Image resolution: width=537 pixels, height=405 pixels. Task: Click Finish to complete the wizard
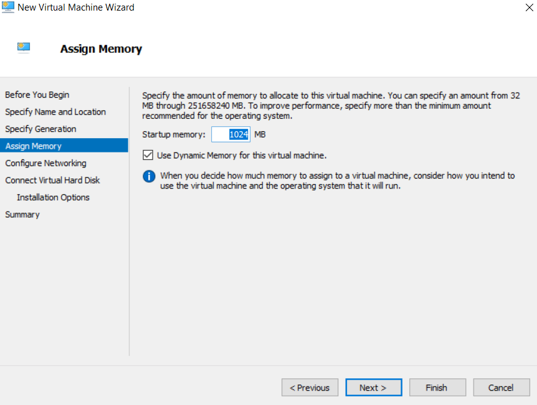[437, 388]
